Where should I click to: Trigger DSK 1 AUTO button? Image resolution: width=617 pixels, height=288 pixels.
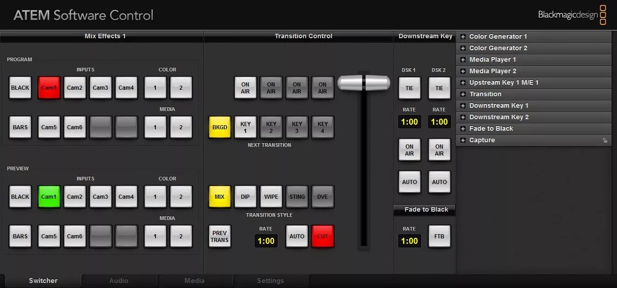410,182
